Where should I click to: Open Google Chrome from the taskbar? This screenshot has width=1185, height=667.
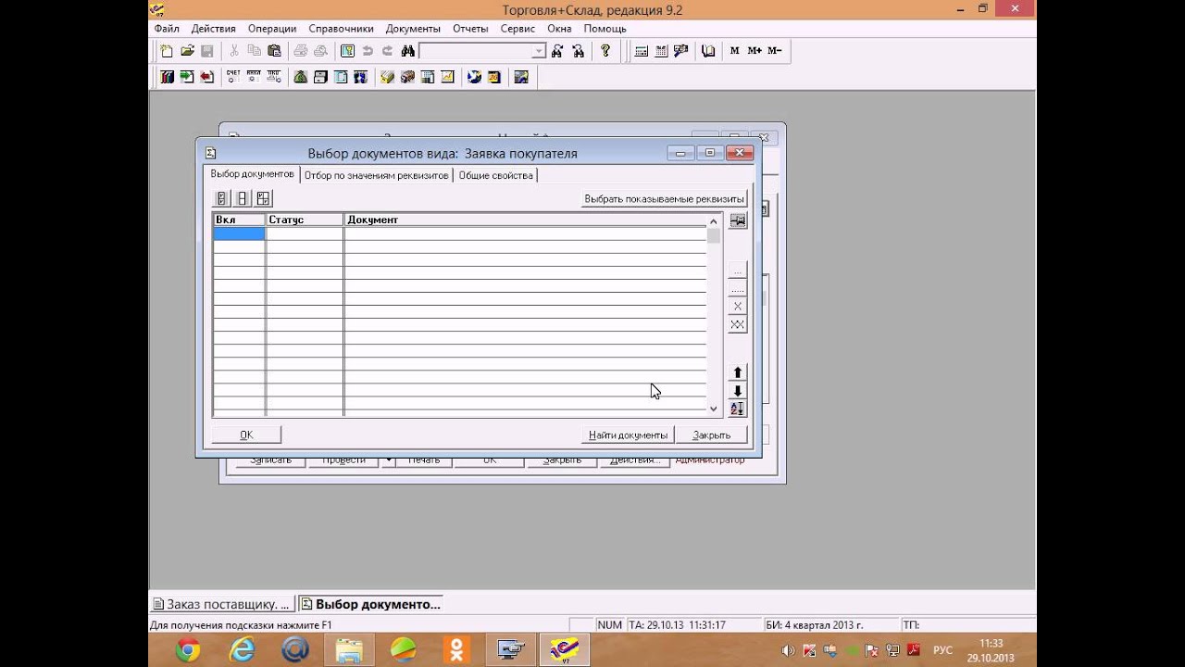point(188,649)
